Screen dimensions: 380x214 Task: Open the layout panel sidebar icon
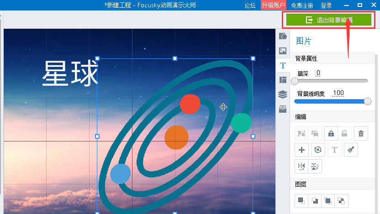pos(283,80)
